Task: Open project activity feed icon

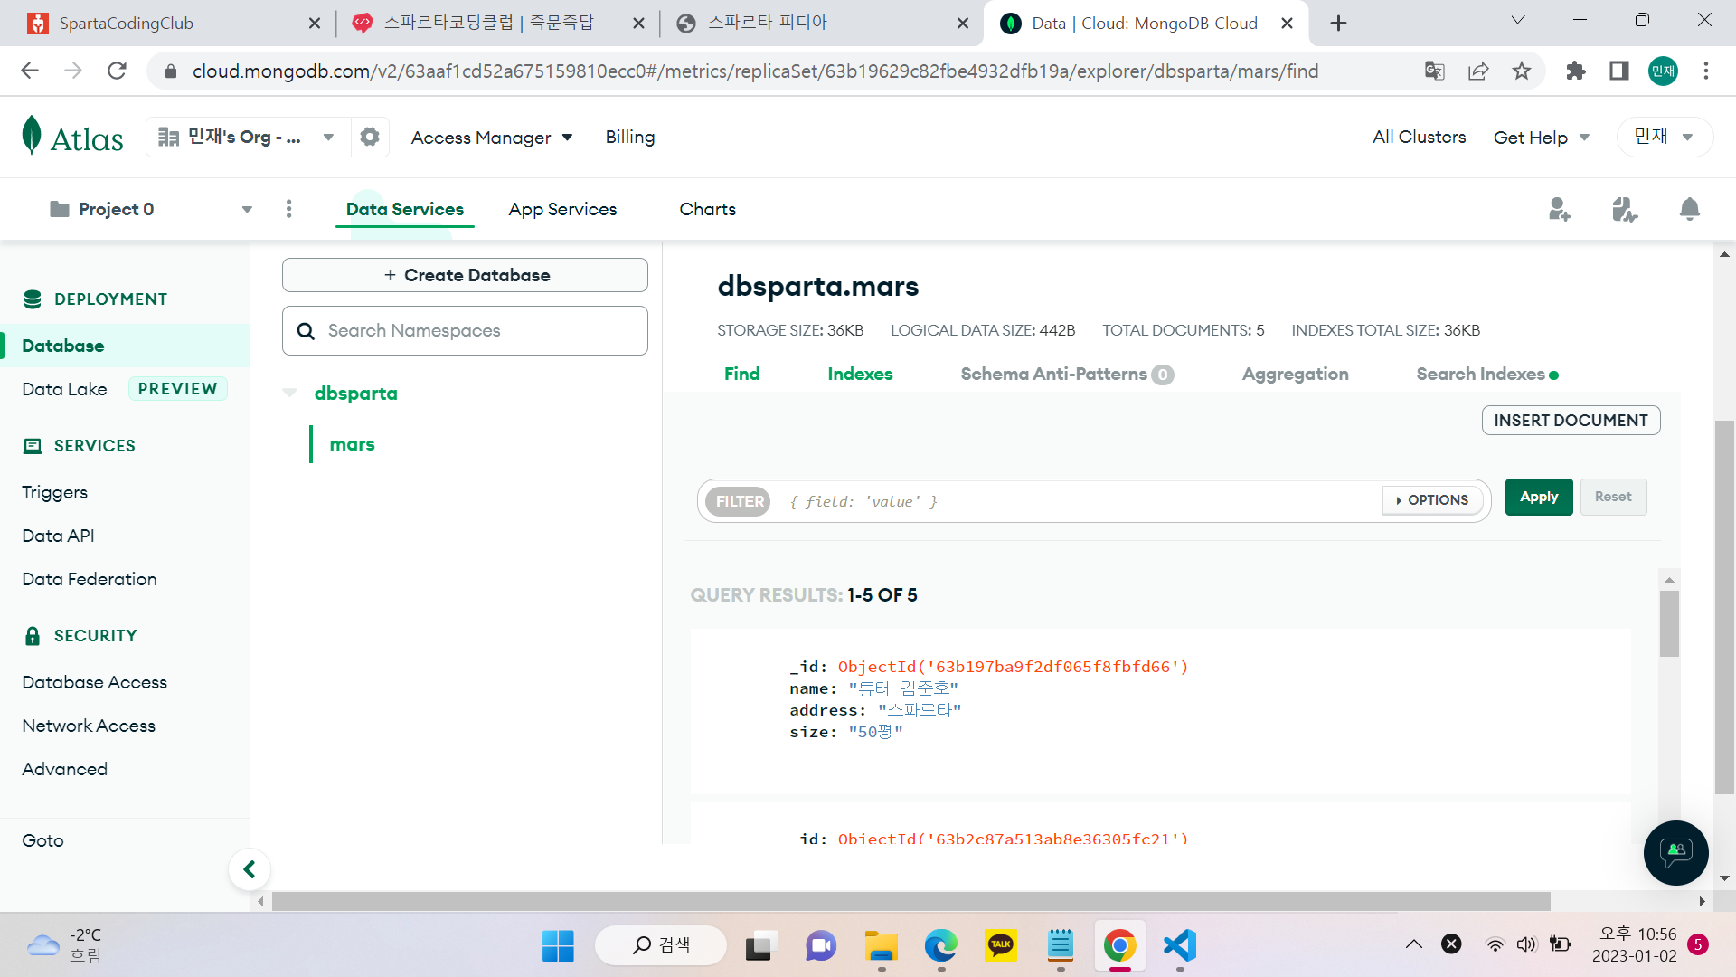Action: [x=1625, y=209]
